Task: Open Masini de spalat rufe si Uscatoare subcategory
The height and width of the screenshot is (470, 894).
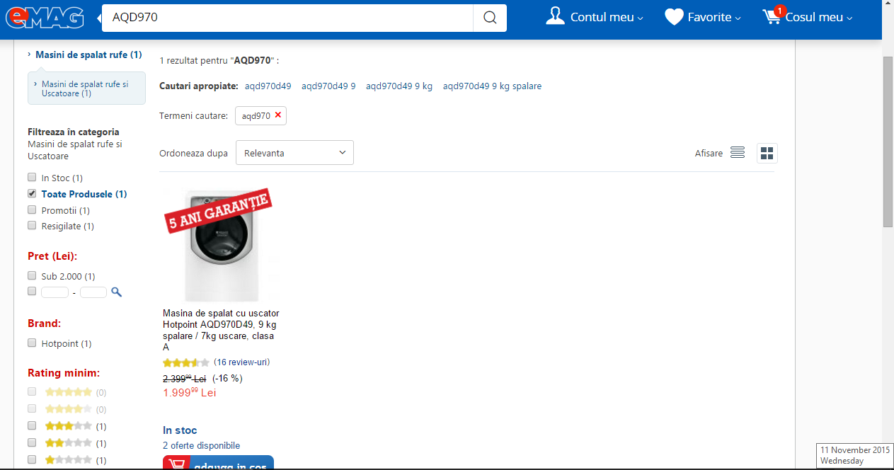Action: tap(85, 88)
